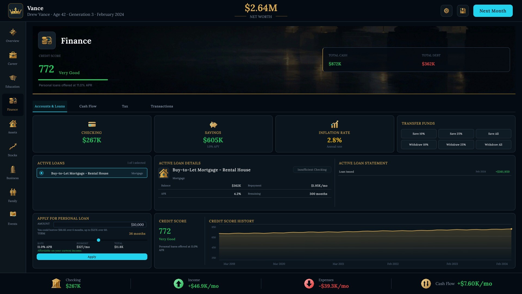Click the checking card icon
Screen dimensions: 522x294
point(92,124)
